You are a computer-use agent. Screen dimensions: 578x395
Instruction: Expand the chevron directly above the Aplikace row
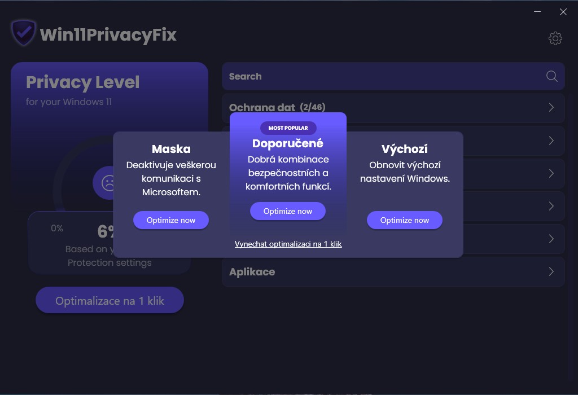pos(551,239)
